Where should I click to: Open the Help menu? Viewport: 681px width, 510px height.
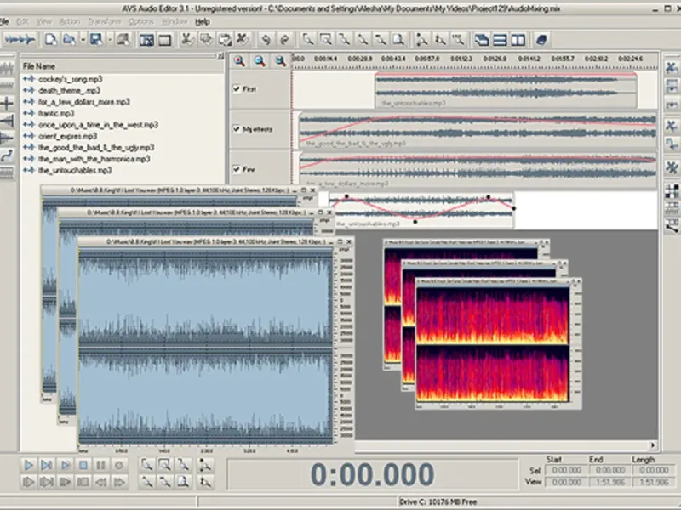(203, 21)
